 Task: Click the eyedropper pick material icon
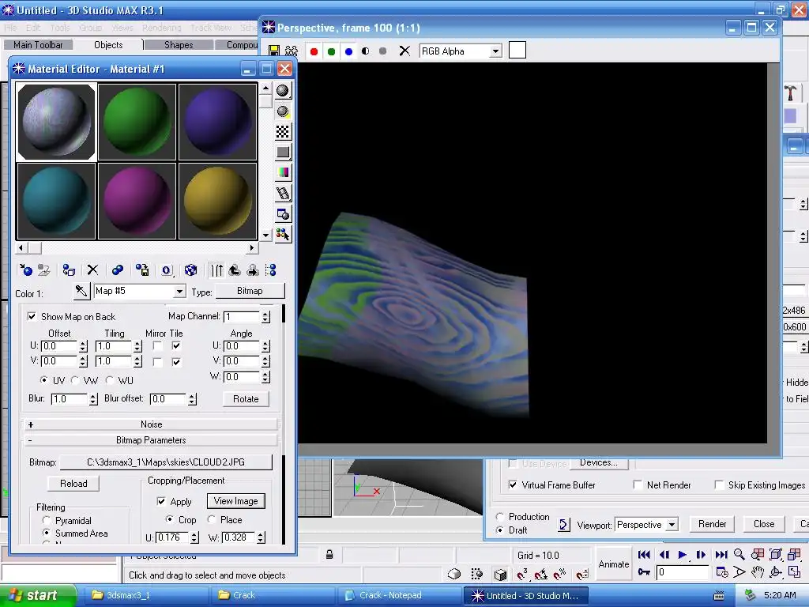[x=81, y=291]
